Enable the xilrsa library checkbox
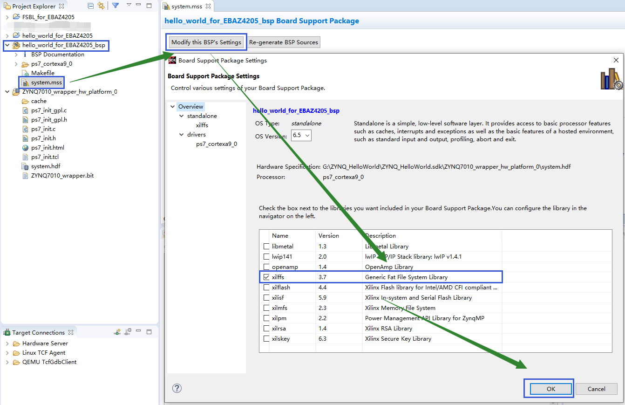The image size is (625, 405). click(266, 328)
